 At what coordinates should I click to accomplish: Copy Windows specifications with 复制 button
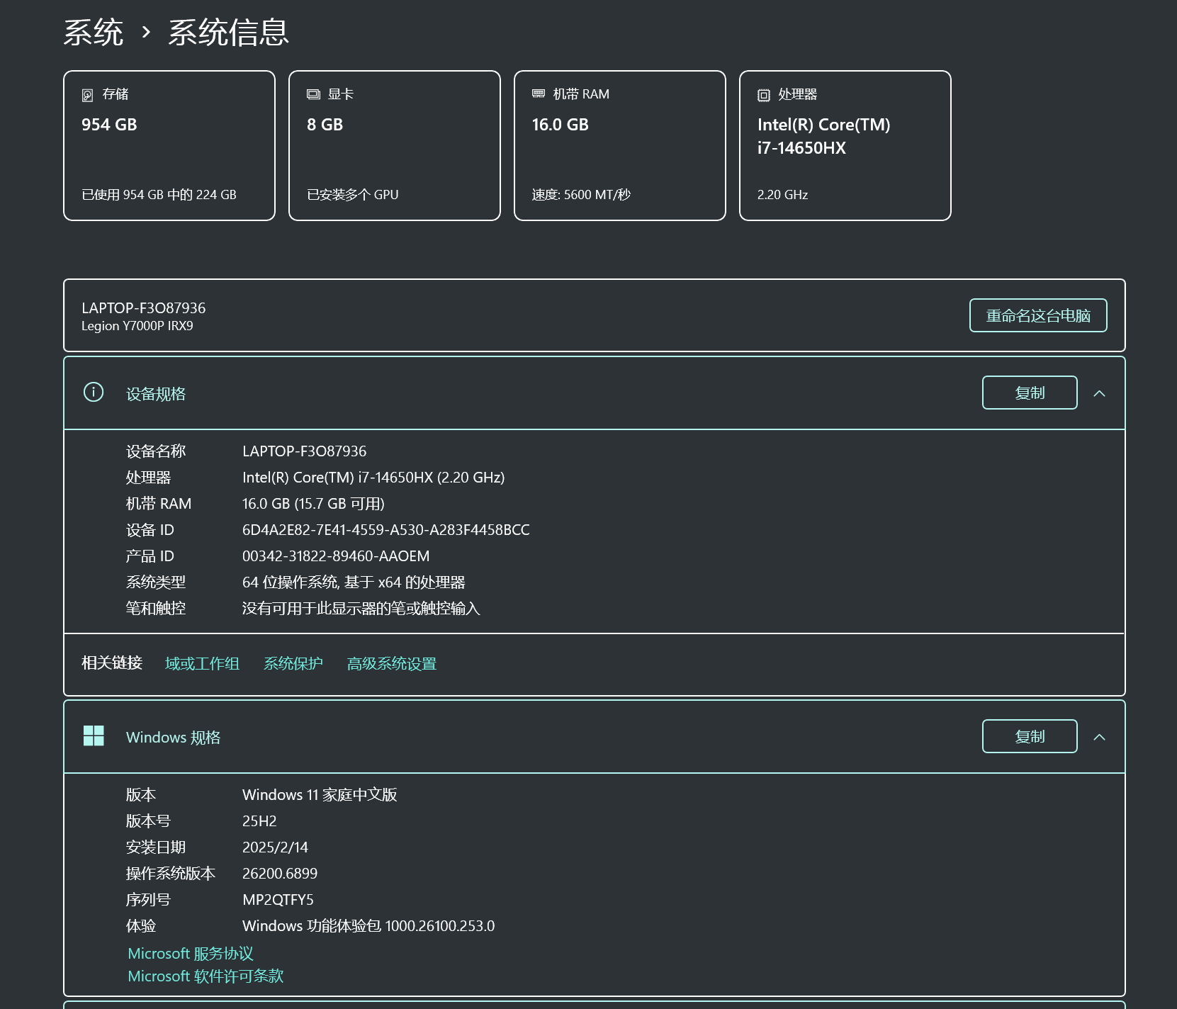(1029, 736)
